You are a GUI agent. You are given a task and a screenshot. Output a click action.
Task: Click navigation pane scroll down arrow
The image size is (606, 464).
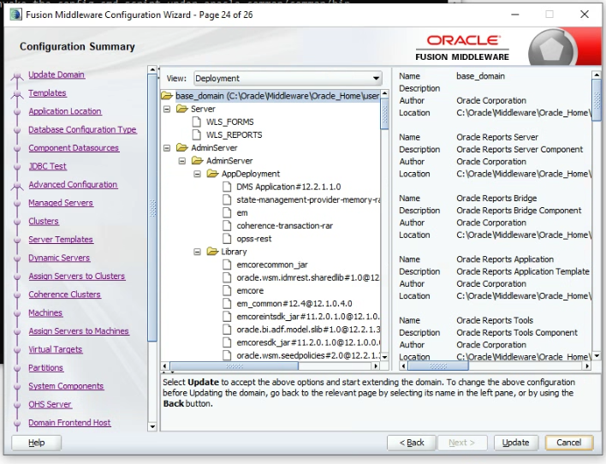[152, 427]
